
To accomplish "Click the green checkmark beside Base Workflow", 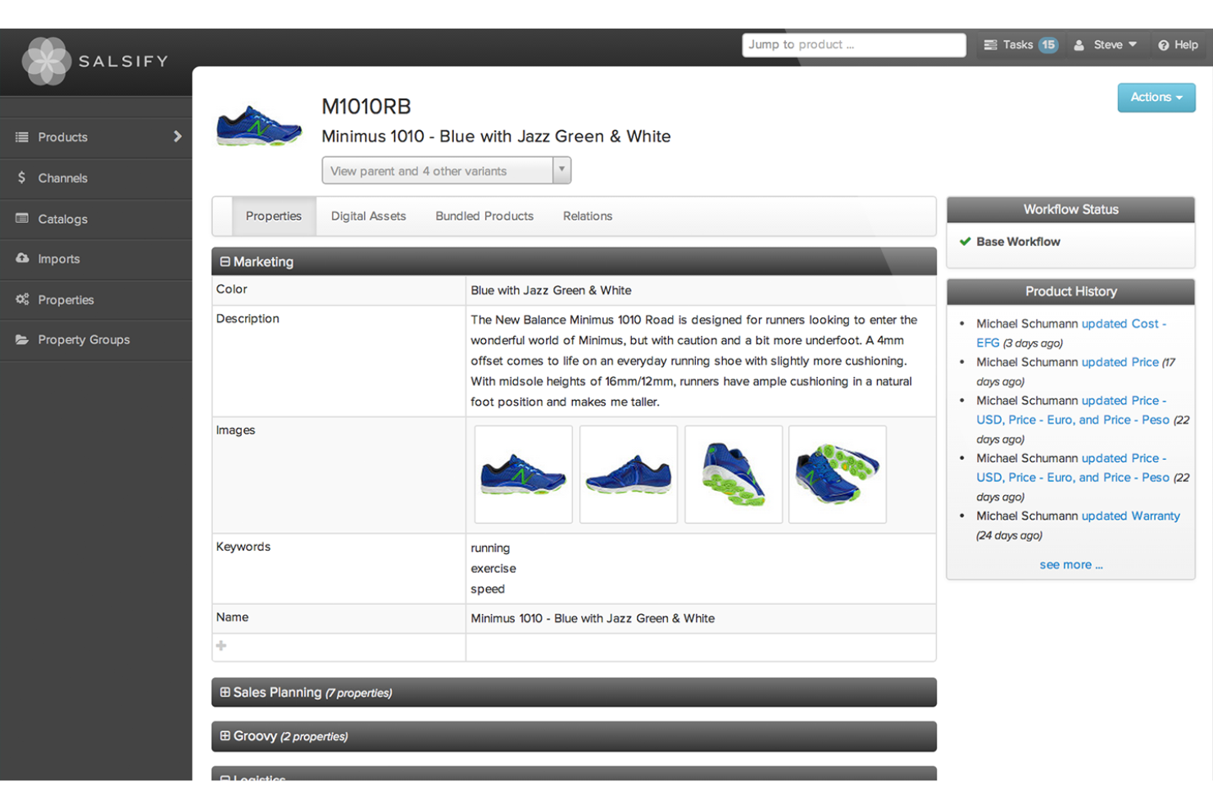I will 965,242.
